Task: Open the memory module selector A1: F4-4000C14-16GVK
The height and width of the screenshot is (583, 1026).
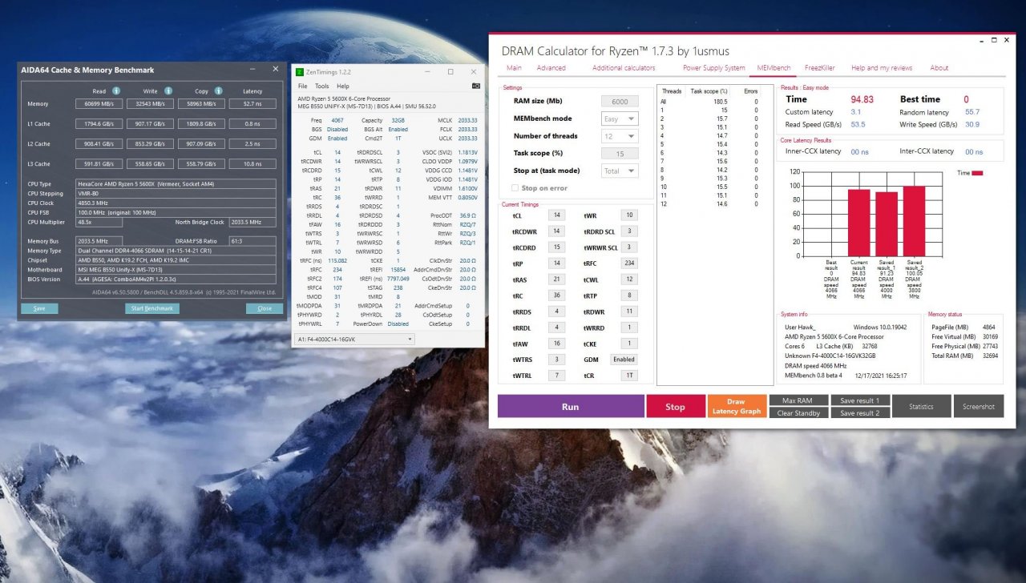Action: (x=353, y=340)
